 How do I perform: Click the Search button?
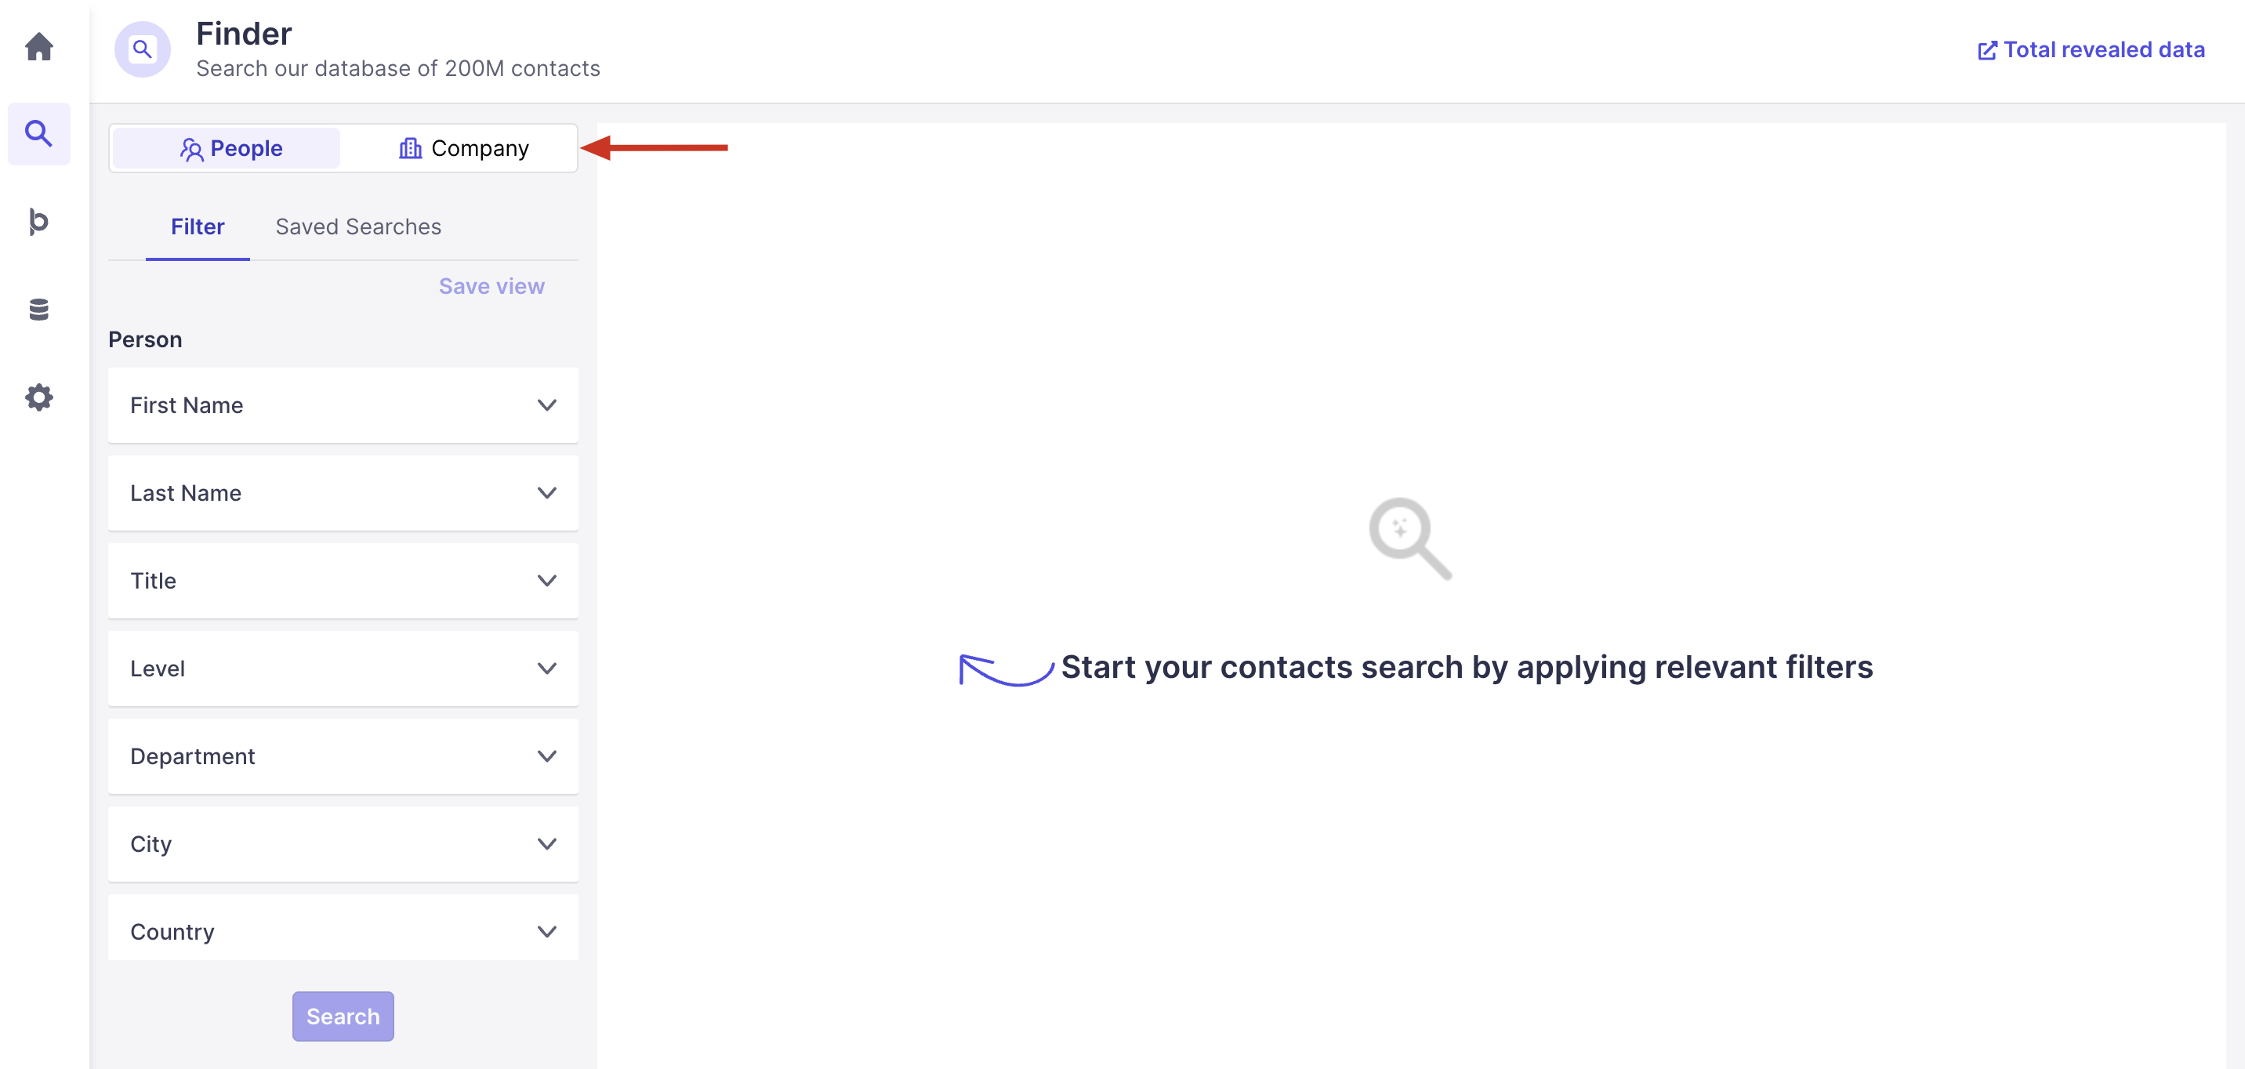click(343, 1016)
